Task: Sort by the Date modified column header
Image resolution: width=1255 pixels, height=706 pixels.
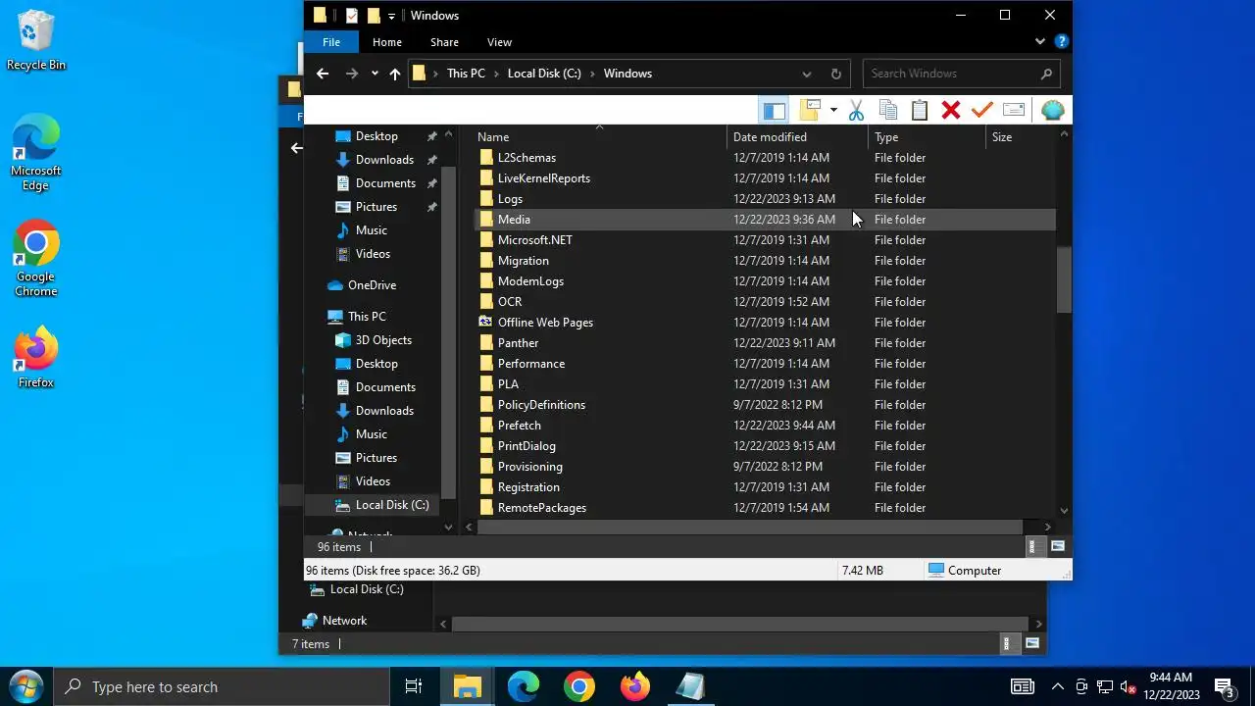Action: click(798, 137)
